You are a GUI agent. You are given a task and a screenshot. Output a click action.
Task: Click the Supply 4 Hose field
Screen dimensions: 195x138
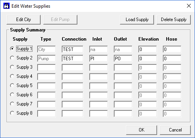pos(172,77)
